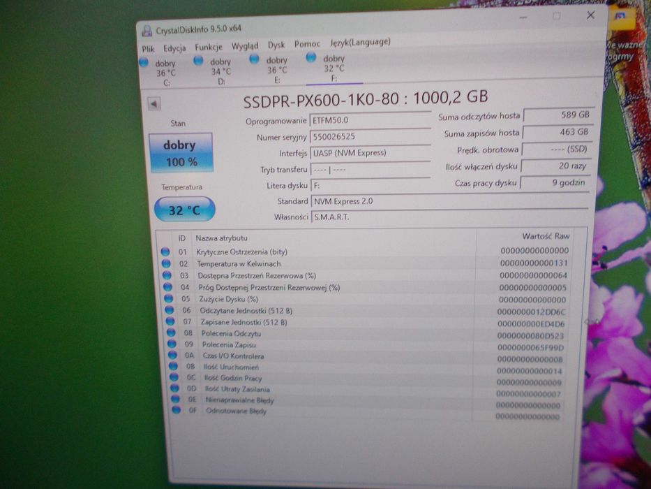The image size is (651, 489).
Task: Select row Temperatura w Kelwinach
Action: point(366,263)
